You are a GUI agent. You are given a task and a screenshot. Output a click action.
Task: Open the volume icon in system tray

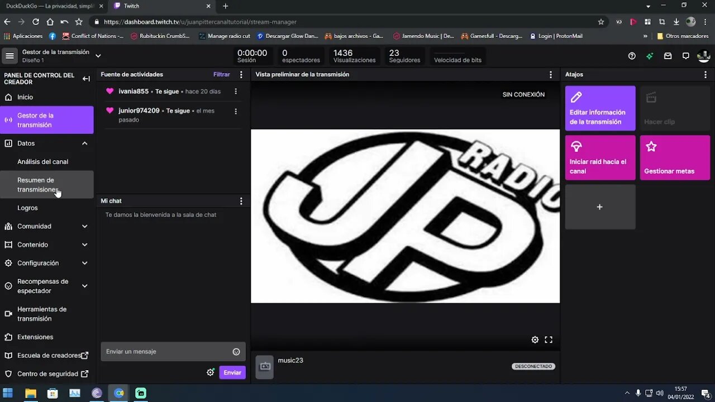659,393
